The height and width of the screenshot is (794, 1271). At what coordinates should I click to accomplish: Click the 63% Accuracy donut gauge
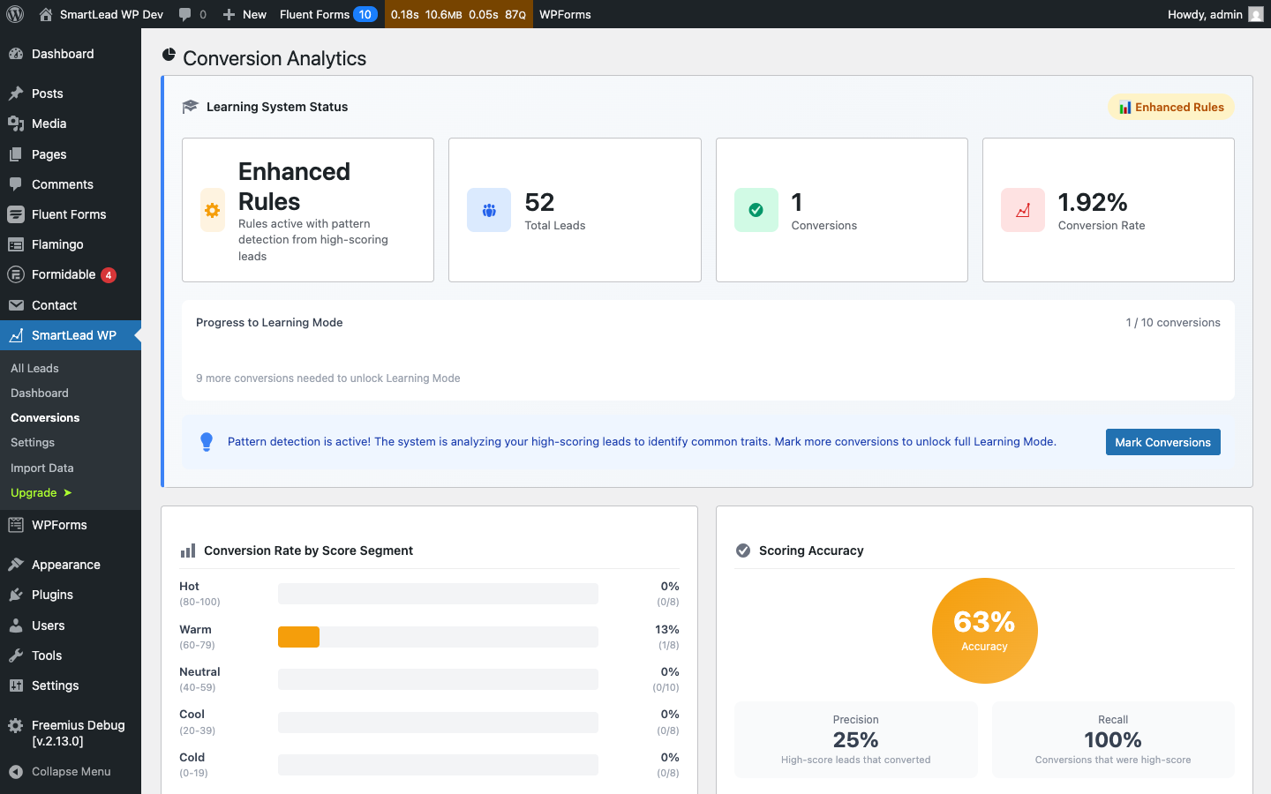pos(985,631)
